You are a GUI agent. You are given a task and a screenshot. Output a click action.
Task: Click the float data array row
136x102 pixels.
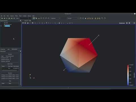pyautogui.click(x=10, y=68)
